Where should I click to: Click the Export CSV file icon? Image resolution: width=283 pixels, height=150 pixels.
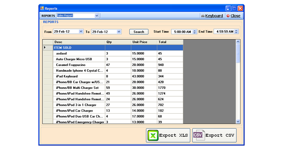pos(199,135)
